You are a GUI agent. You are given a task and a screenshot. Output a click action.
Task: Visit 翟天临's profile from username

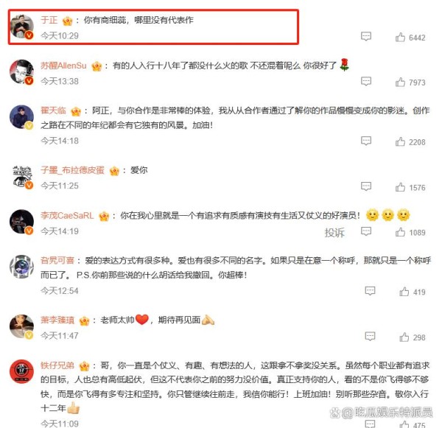(53, 110)
